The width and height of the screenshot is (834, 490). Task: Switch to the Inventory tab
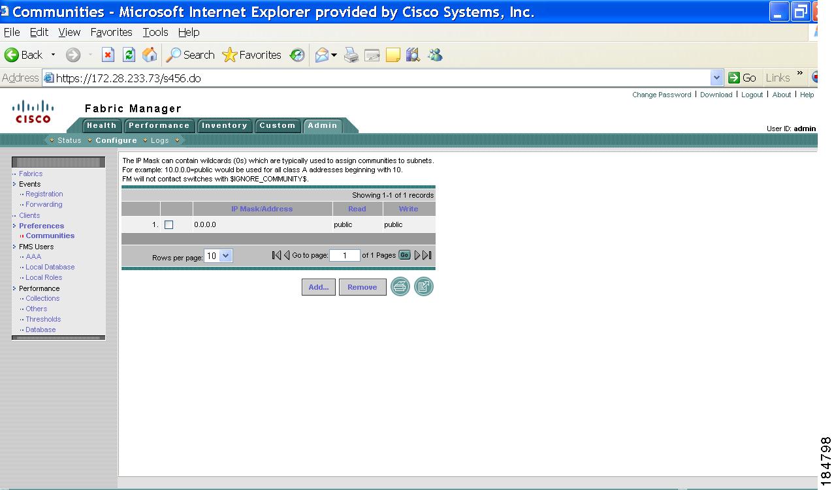pos(225,125)
